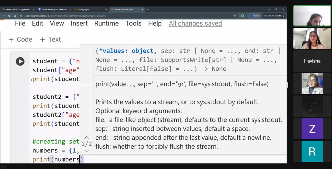
Task: Open the Edit menu
Action: 38,24
